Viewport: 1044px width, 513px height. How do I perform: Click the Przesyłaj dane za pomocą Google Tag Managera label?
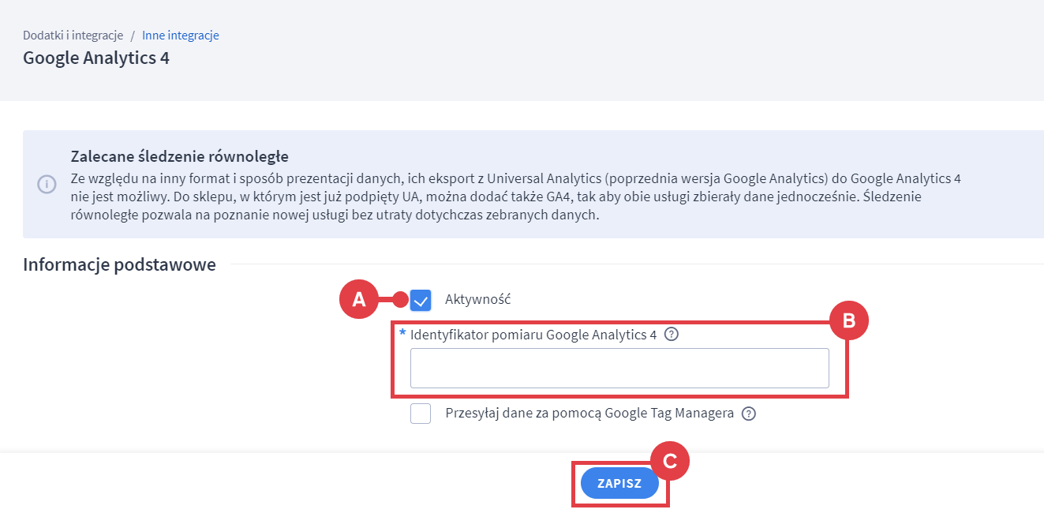[589, 413]
